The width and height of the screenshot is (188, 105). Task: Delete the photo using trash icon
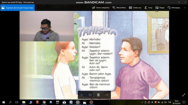pyautogui.click(x=98, y=95)
